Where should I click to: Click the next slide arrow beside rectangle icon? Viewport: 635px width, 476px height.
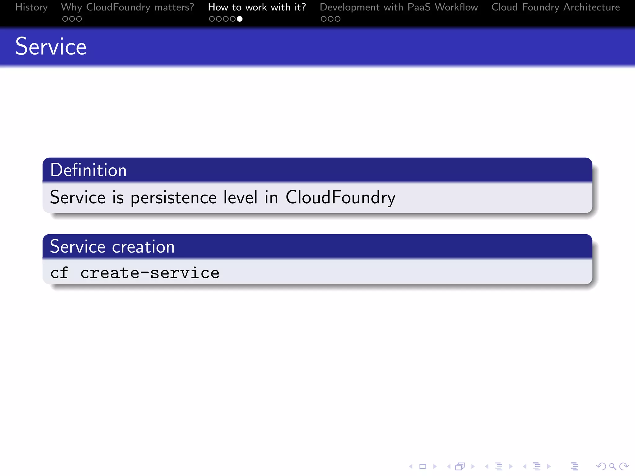click(435, 466)
